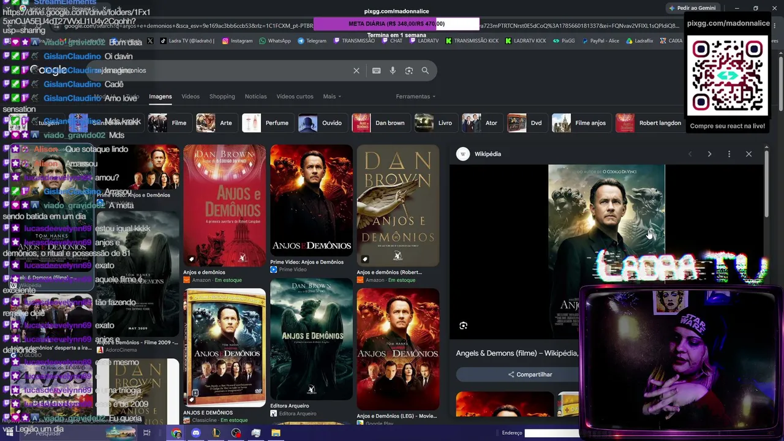Viewport: 784px width, 441px height.
Task: Open the red Dan Brown Amazon book cover
Action: pyautogui.click(x=225, y=205)
